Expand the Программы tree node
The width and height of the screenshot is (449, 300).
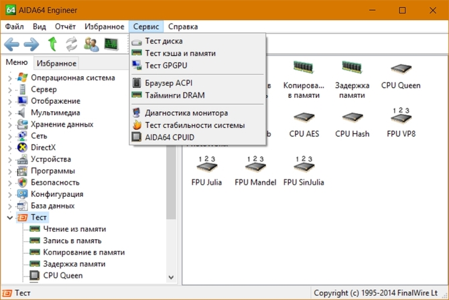(x=10, y=171)
